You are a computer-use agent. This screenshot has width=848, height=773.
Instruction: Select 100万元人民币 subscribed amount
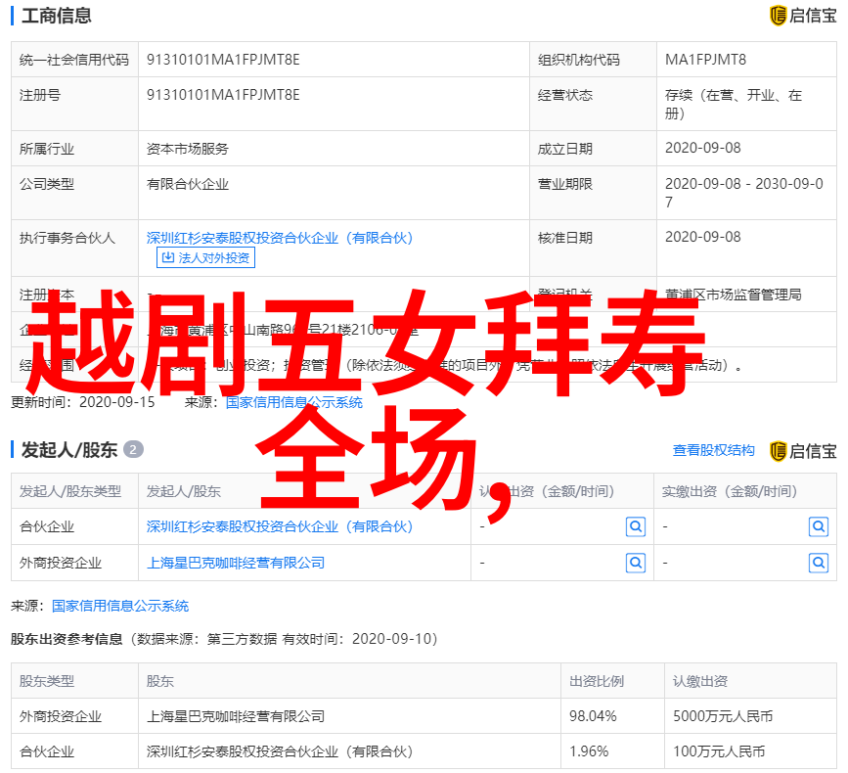click(719, 751)
